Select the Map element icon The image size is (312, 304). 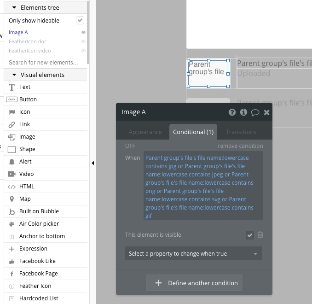(x=12, y=199)
